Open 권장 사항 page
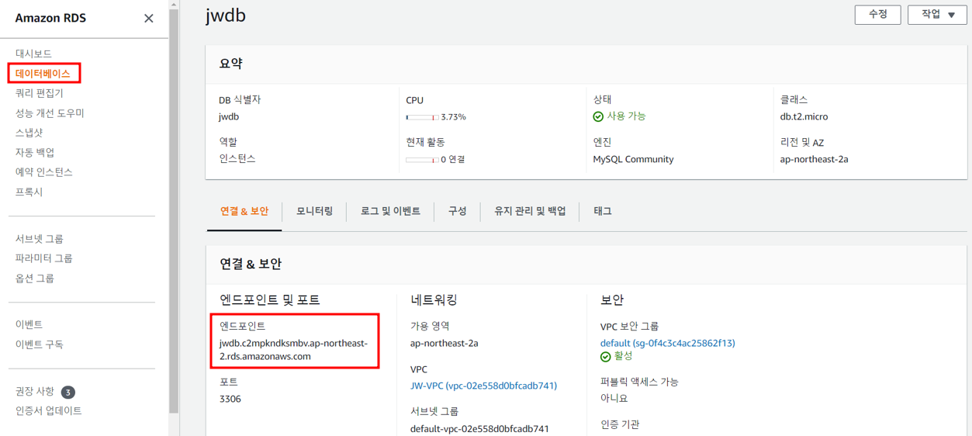 (35, 392)
